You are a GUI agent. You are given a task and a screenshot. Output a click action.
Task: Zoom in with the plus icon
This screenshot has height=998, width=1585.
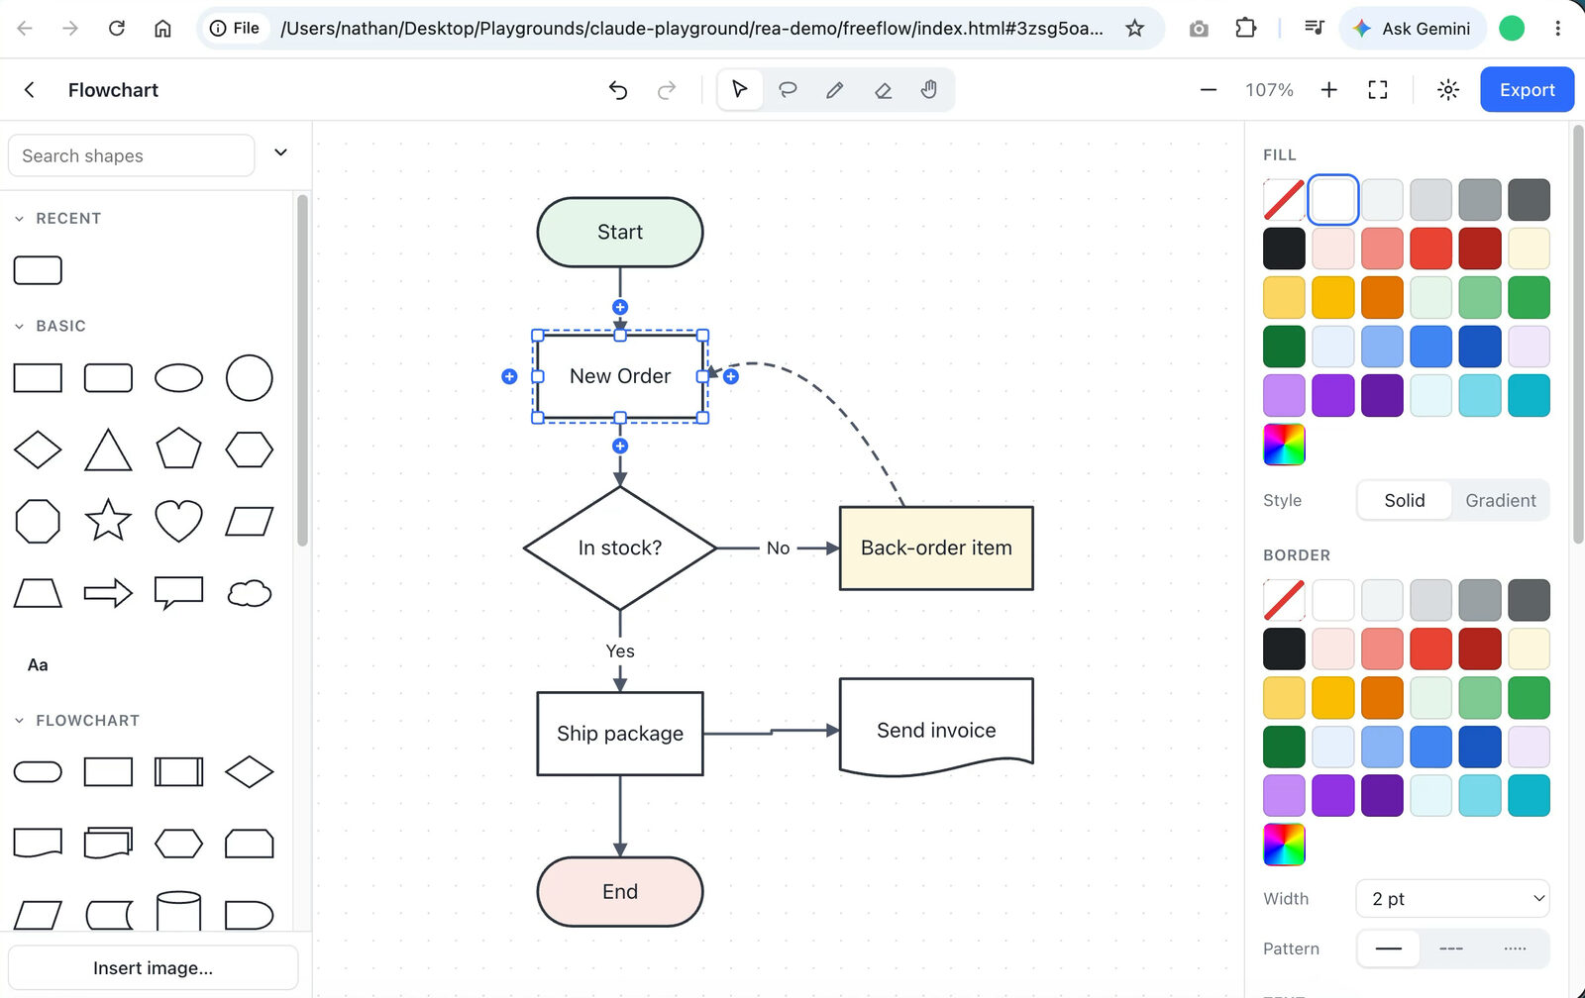(1329, 90)
